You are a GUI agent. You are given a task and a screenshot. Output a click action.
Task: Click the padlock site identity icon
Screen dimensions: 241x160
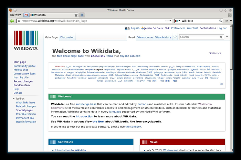click(19, 21)
